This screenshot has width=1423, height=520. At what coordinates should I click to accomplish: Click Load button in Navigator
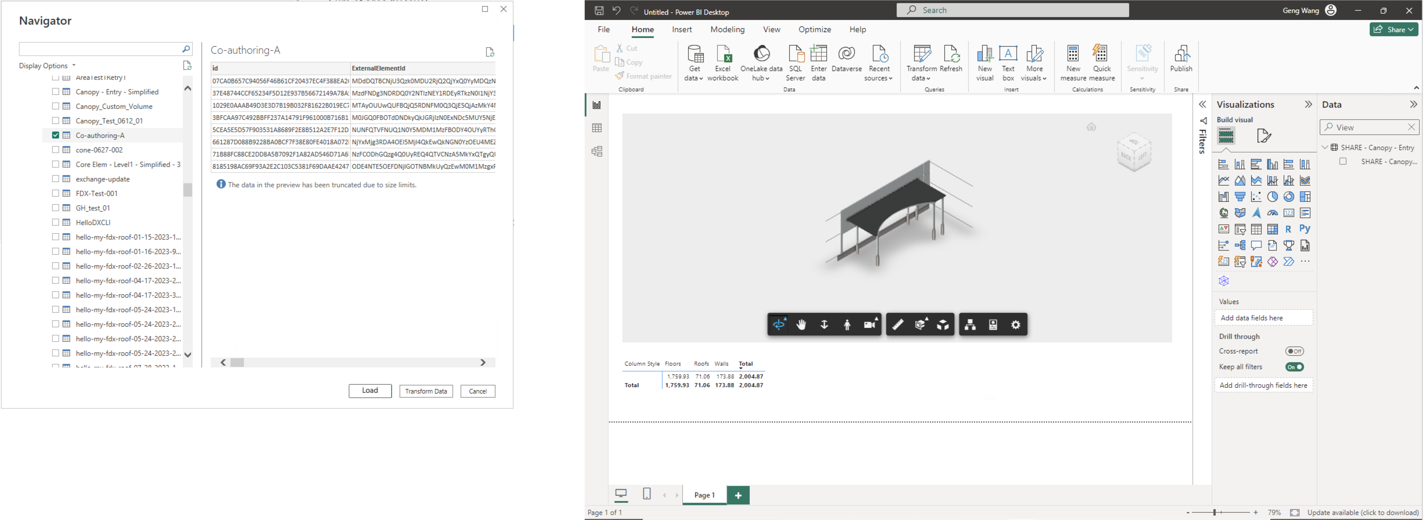coord(370,391)
